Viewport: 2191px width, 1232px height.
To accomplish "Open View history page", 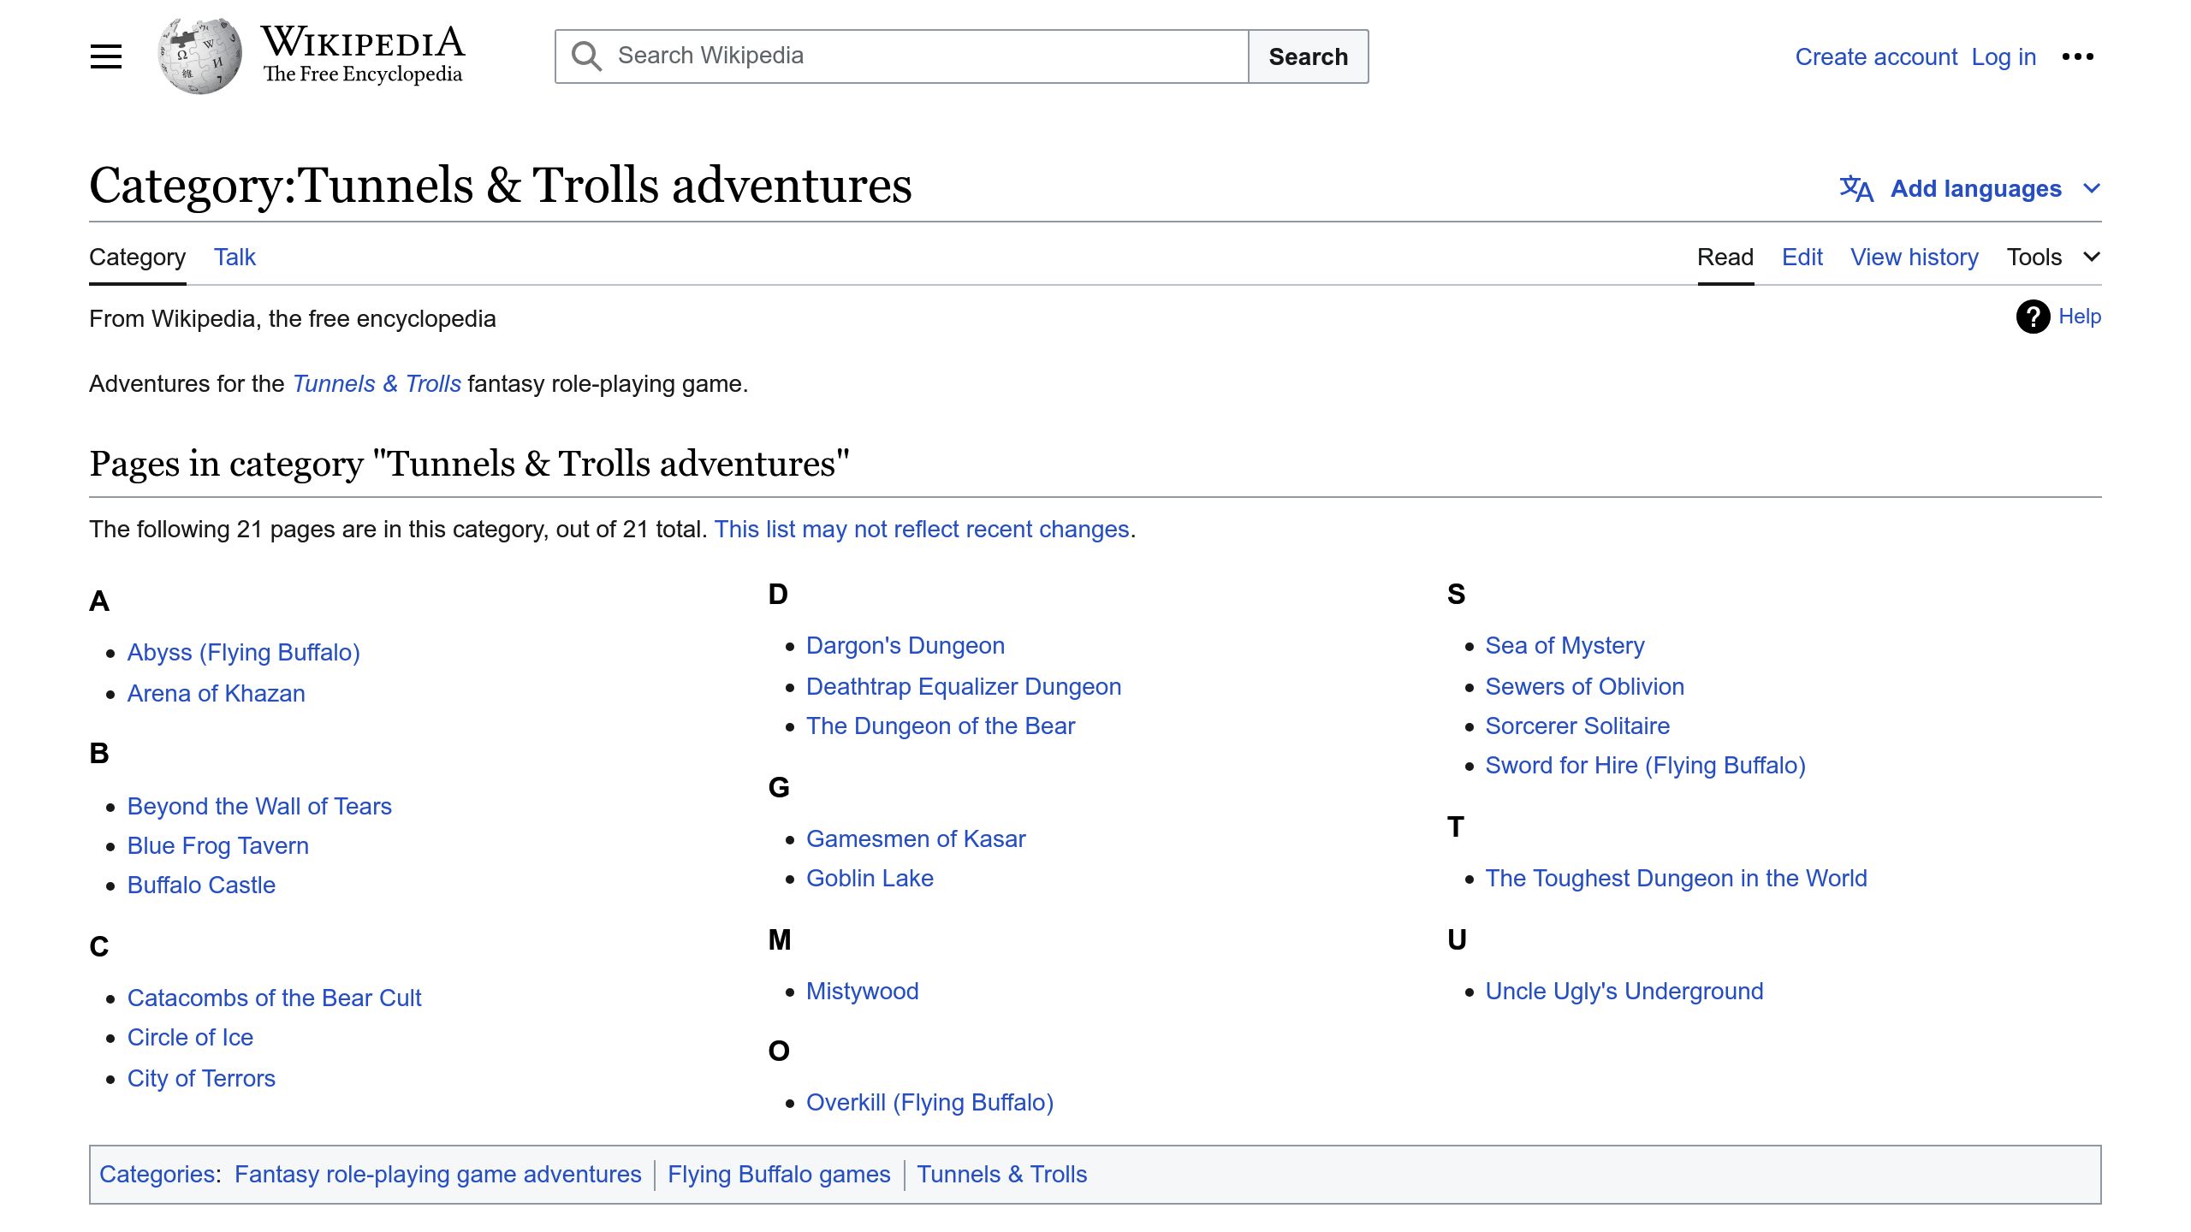I will click(x=1914, y=258).
